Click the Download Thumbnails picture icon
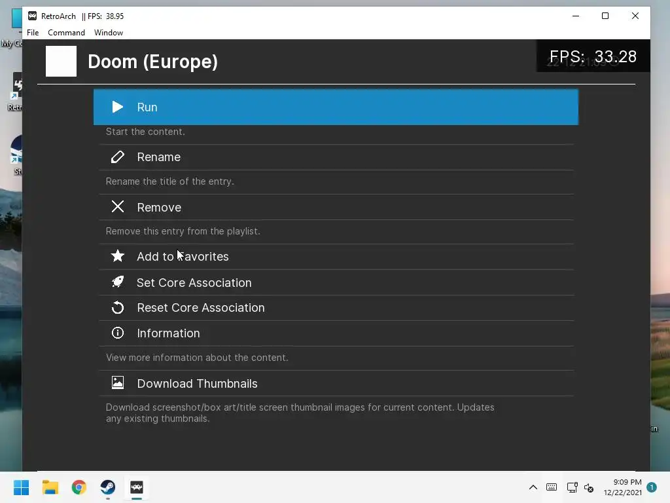This screenshot has height=503, width=670. click(x=118, y=382)
